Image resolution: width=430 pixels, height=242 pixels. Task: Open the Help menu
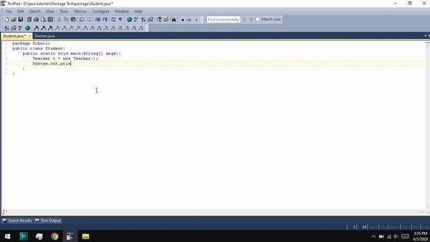[x=138, y=11]
